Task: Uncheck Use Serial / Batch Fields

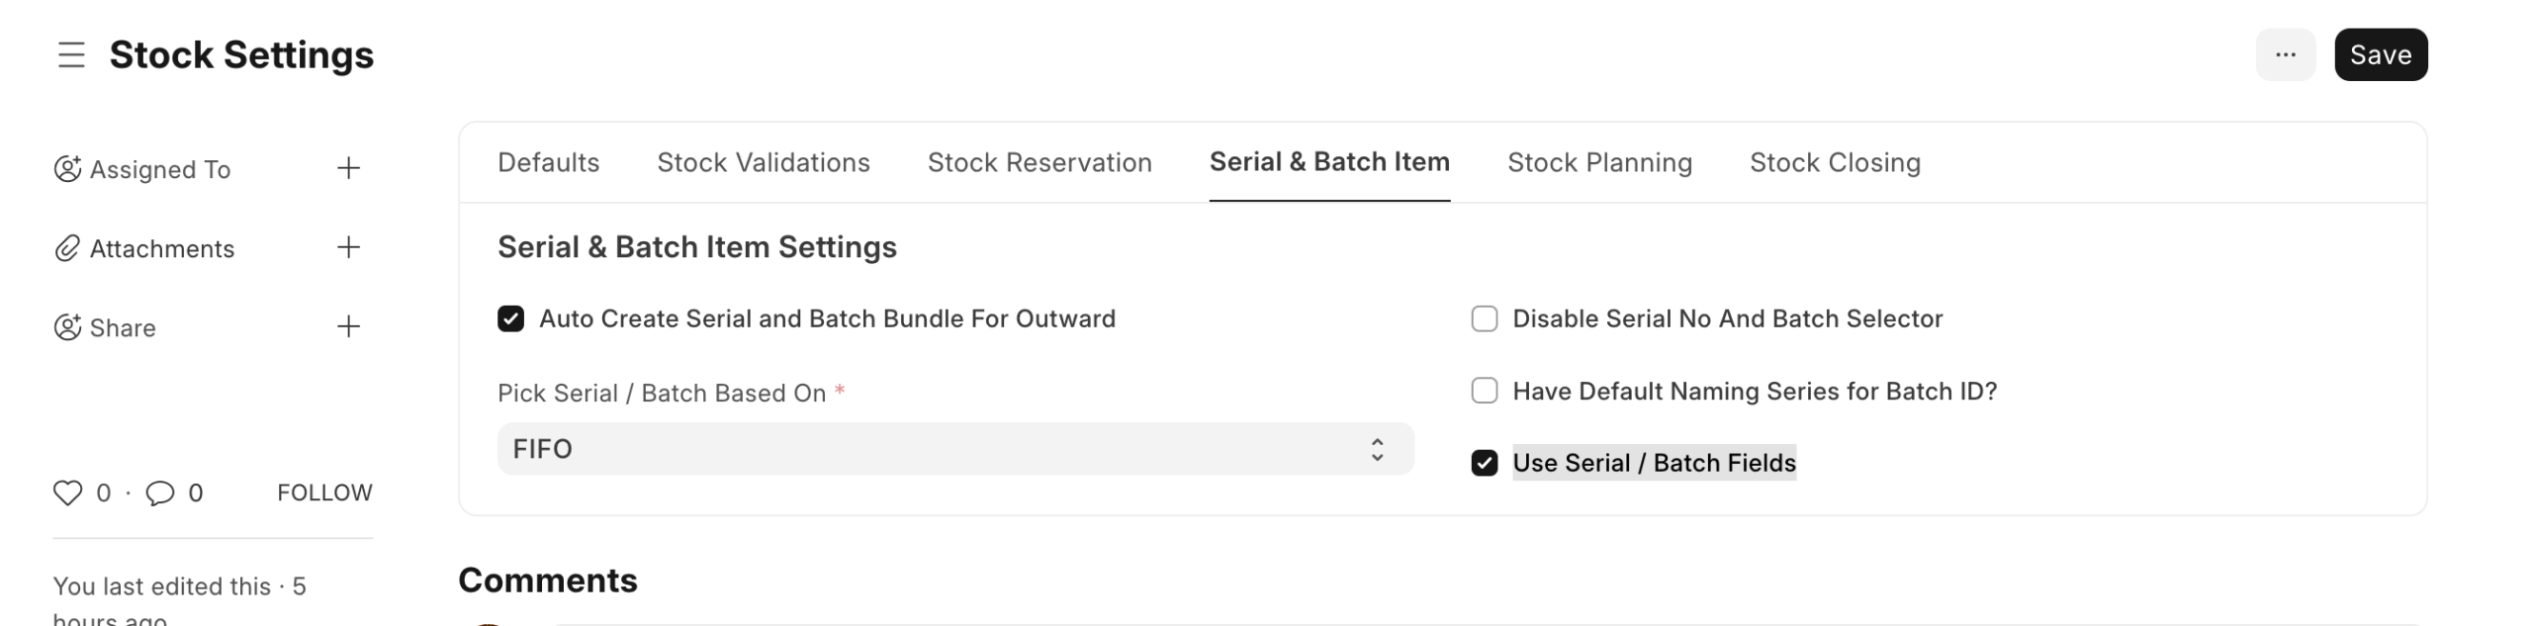Action: tap(1484, 463)
